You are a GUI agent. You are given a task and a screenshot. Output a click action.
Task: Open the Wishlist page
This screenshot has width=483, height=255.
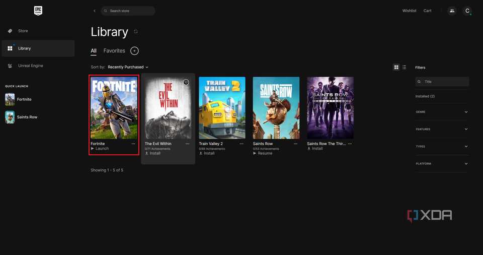click(409, 11)
